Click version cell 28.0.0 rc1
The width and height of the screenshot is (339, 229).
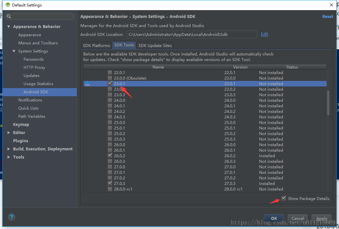(x=234, y=189)
